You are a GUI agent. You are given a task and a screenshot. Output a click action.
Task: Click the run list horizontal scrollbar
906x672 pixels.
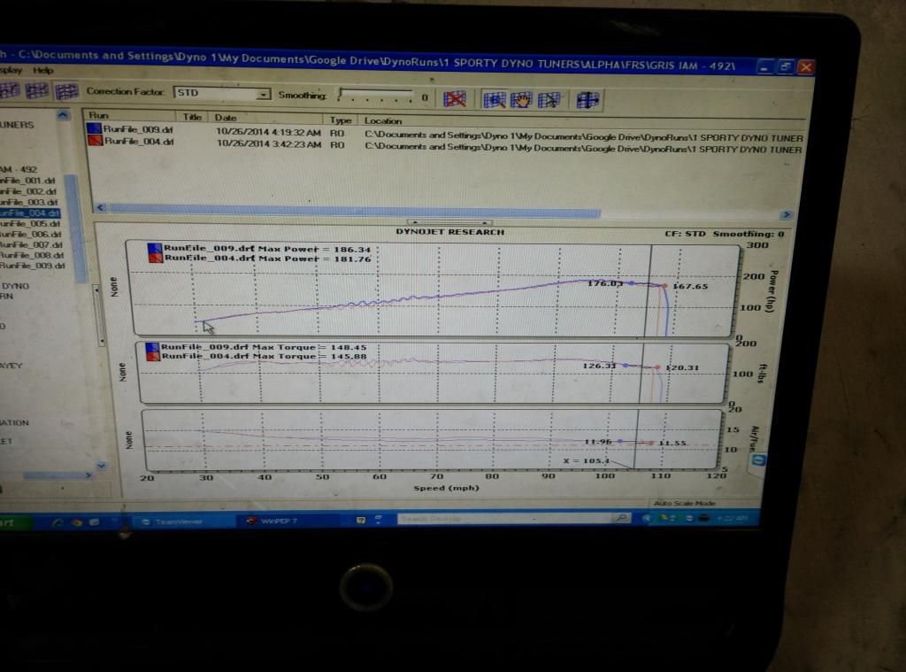point(354,212)
